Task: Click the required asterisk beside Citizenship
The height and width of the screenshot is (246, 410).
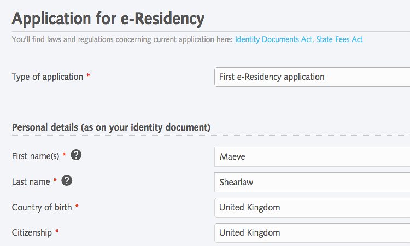Action: (x=57, y=232)
